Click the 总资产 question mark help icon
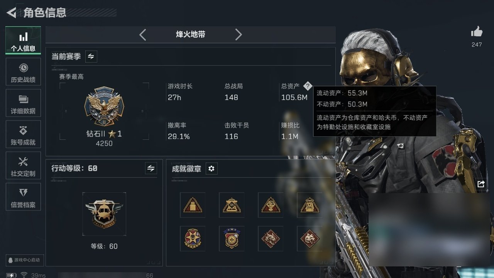 pos(307,86)
